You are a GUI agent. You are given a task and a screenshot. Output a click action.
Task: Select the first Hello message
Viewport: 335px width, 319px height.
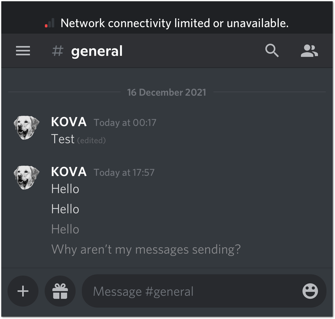click(65, 189)
